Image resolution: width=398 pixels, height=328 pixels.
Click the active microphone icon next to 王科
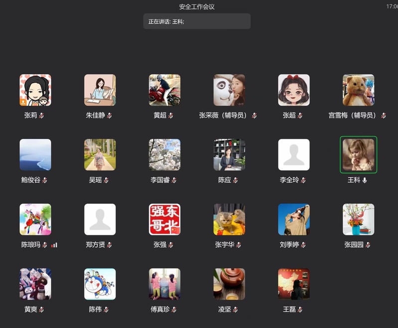365,180
